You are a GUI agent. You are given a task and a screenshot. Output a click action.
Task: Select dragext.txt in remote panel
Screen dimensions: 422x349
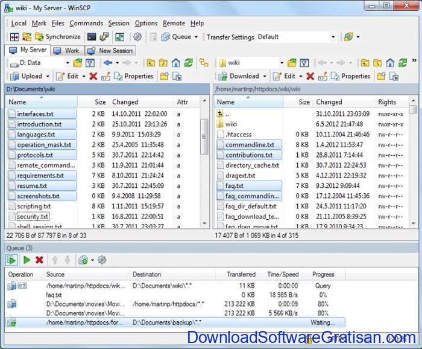click(241, 176)
